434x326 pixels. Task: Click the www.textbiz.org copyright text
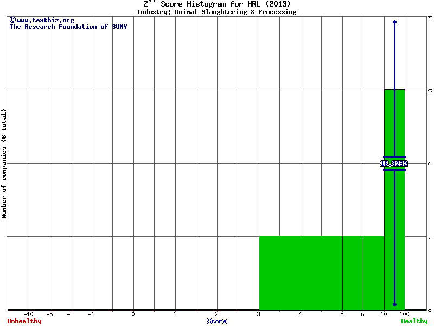tap(42, 20)
